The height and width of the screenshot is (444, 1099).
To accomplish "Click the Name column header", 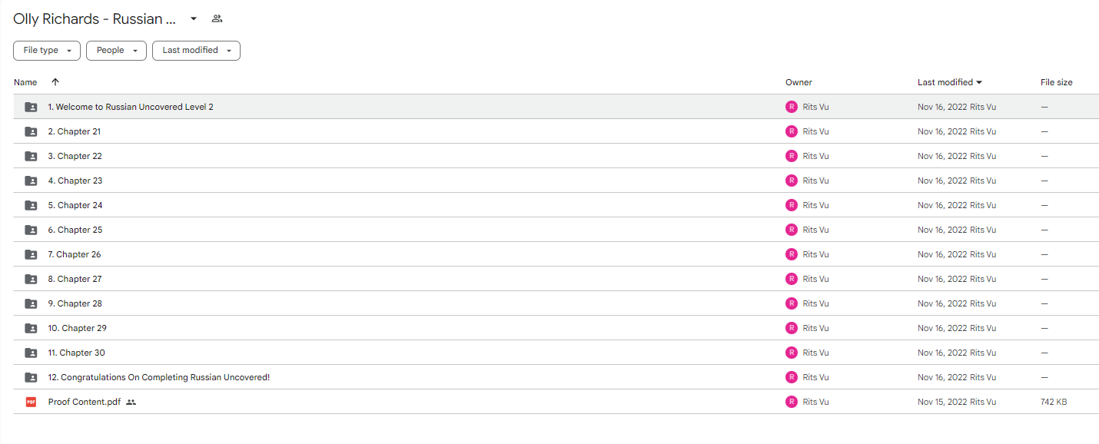I will [x=25, y=82].
